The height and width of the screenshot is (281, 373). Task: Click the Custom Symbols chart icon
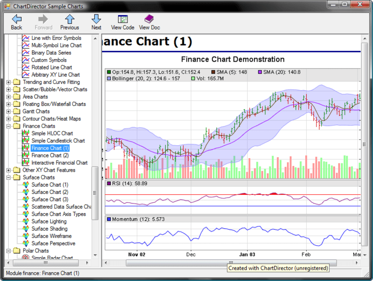tap(26, 60)
